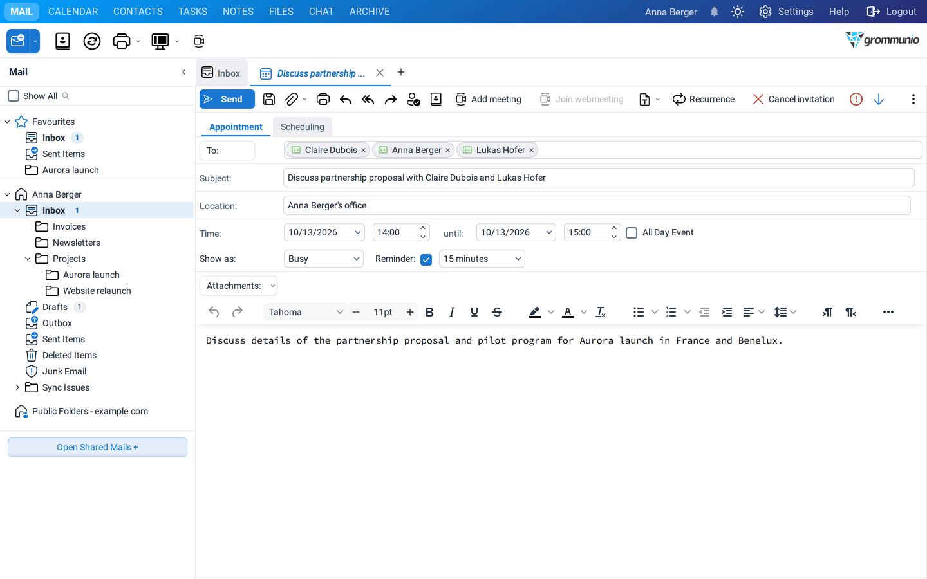
Task: Remove Claire Dubois from the recipients
Action: 363,151
